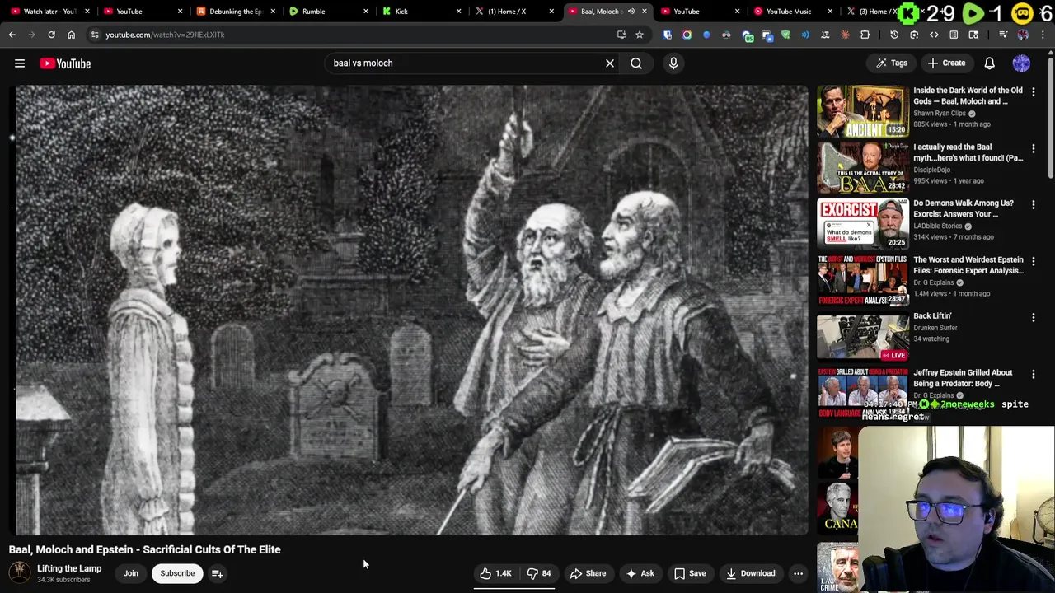Open the 'Back Liftin'' live stream thumbnail

862,336
